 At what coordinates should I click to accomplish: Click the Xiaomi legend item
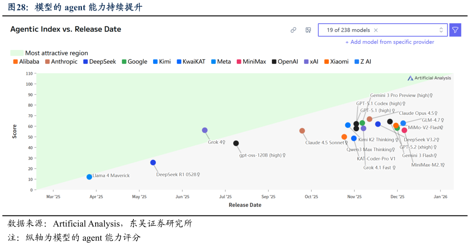click(336, 61)
